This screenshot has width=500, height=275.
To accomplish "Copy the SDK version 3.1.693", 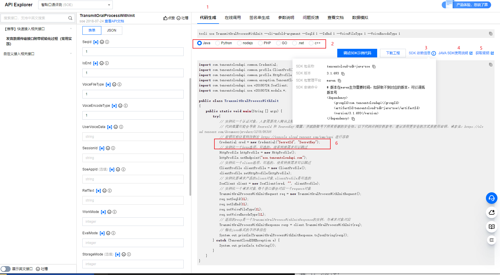I will [343, 74].
